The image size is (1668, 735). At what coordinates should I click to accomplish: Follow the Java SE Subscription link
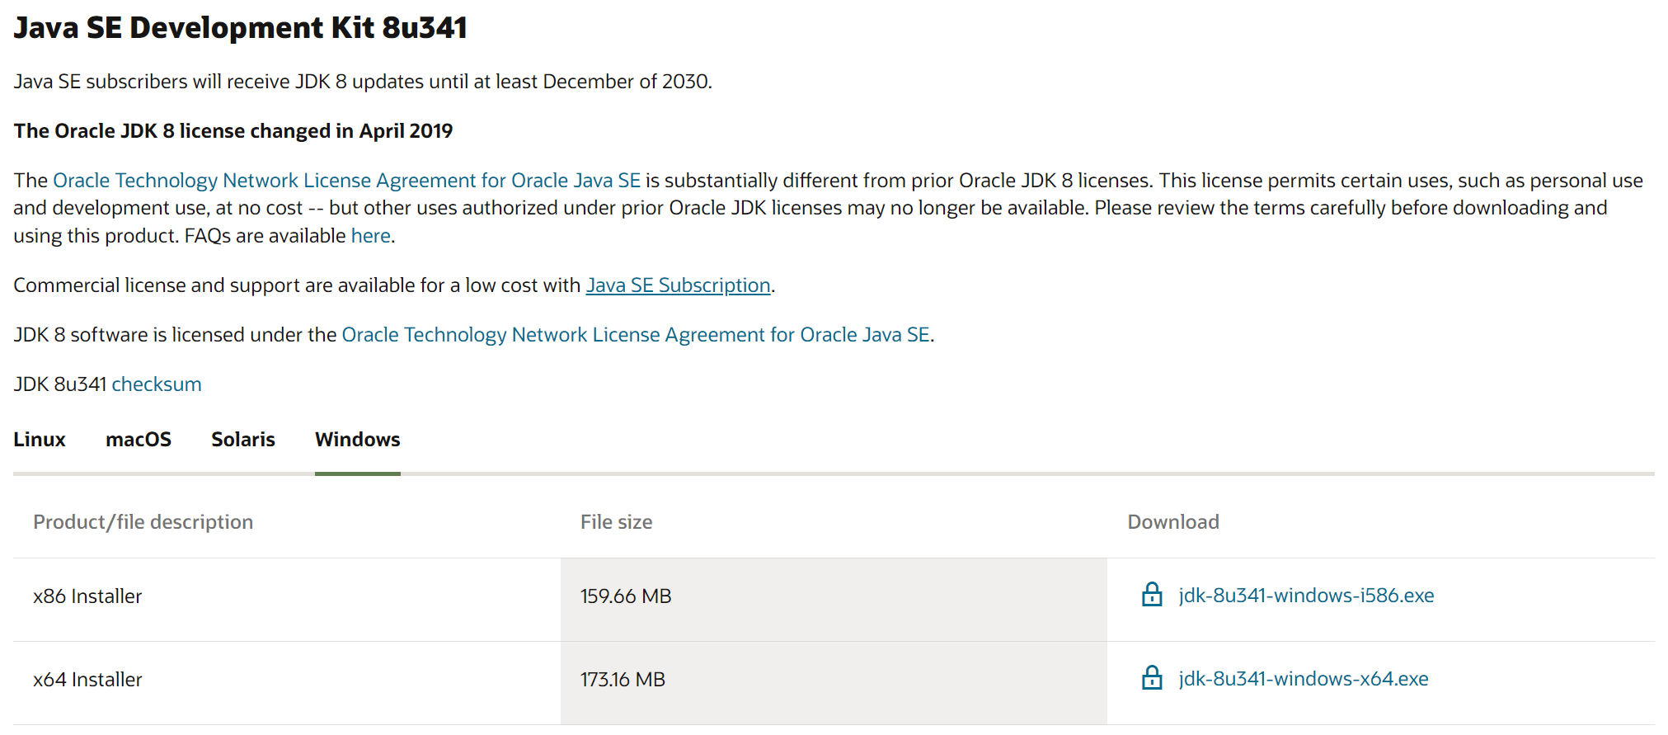(678, 285)
